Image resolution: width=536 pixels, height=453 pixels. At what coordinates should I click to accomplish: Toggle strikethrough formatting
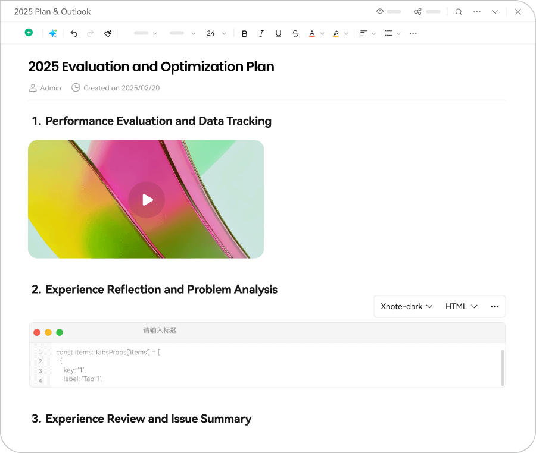295,34
